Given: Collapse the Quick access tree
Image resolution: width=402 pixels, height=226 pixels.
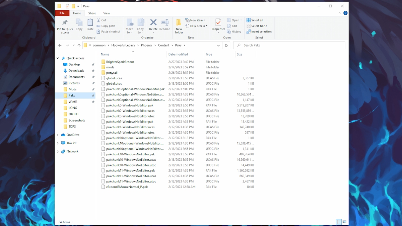Looking at the screenshot, I should (58, 58).
